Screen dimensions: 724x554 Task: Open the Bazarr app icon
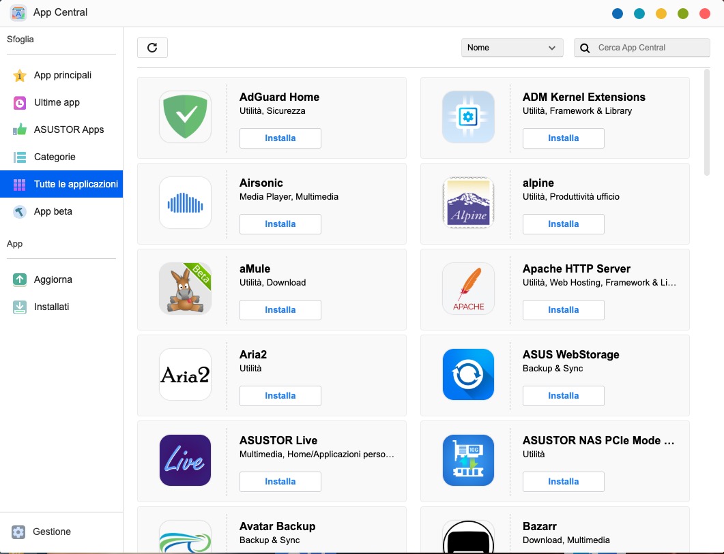[468, 536]
